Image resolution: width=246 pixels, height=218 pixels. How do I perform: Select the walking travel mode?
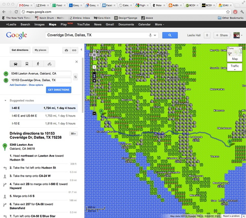(38, 64)
